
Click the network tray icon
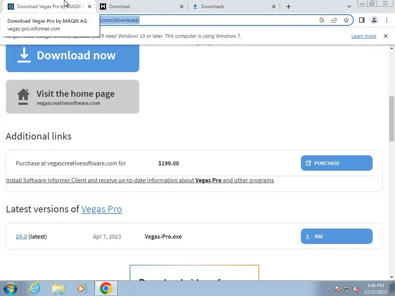[347, 289]
